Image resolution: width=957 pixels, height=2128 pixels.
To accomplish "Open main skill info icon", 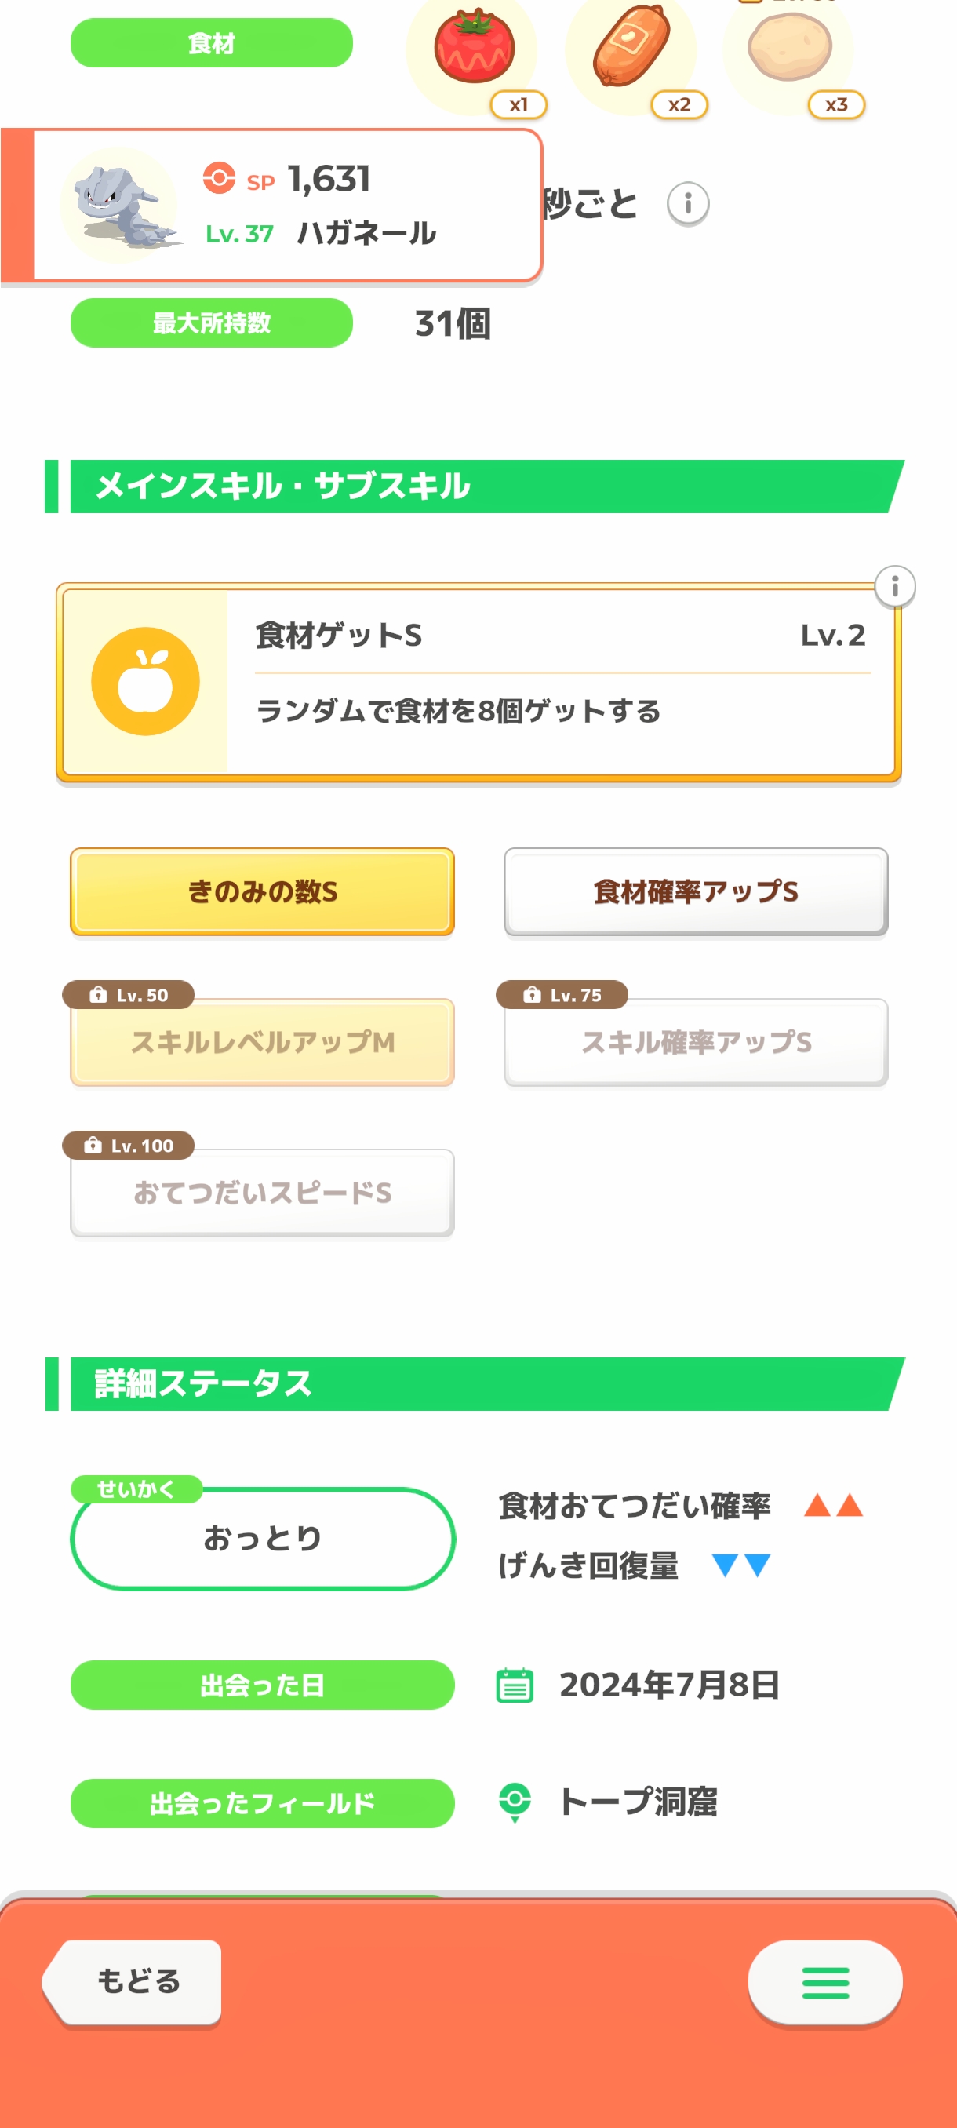I will tap(894, 588).
